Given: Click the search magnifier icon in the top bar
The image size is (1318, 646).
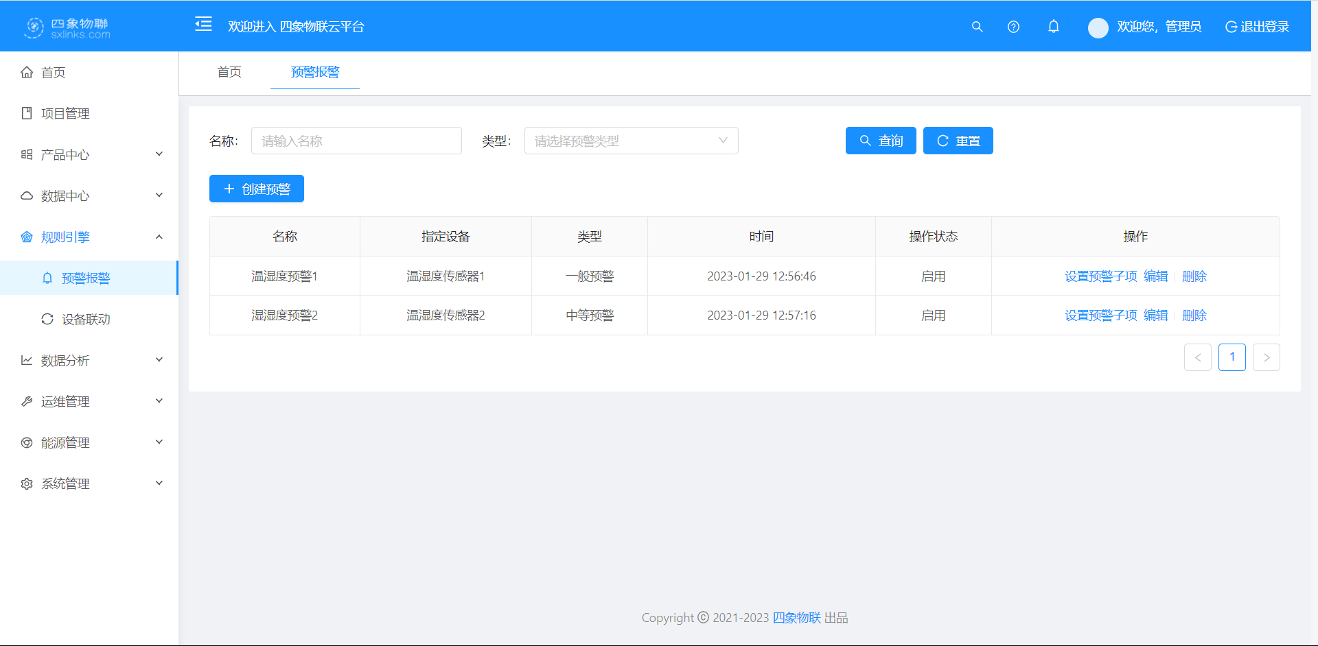Looking at the screenshot, I should [977, 27].
